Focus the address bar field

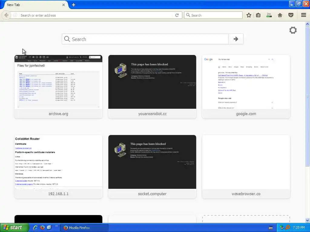pyautogui.click(x=96, y=15)
